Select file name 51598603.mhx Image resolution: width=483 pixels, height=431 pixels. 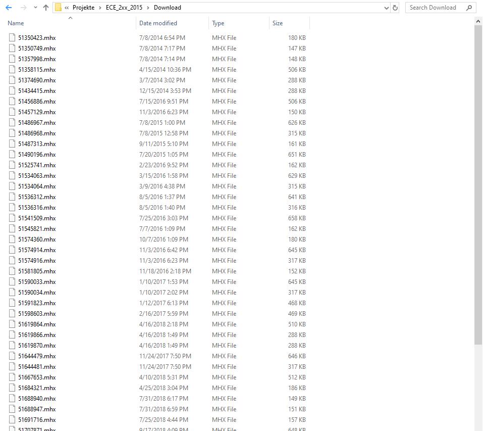coord(37,314)
